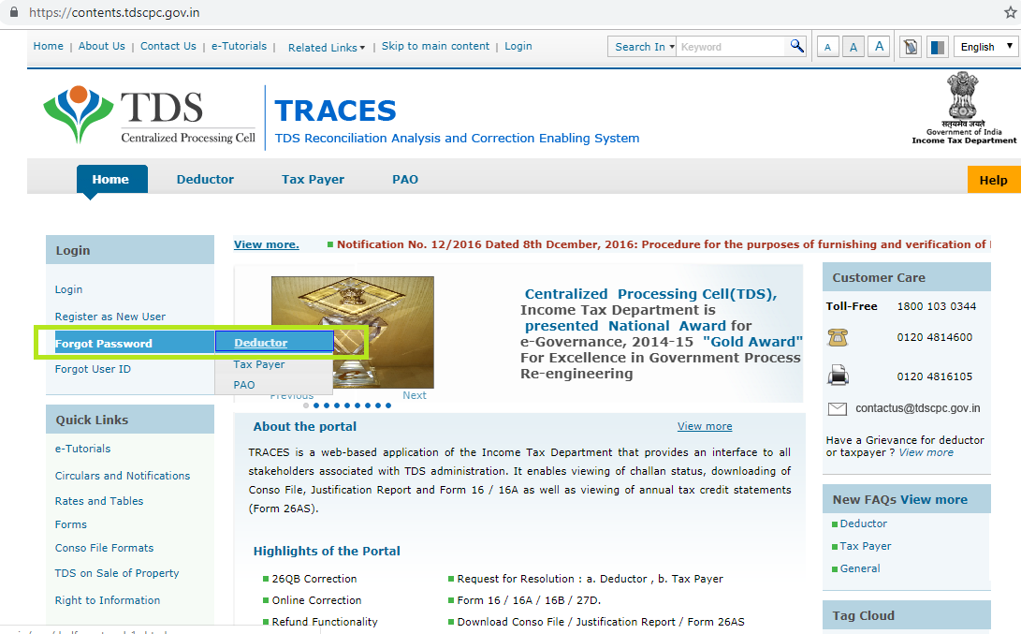Open the English language dropdown
This screenshot has width=1021, height=634.
click(x=985, y=47)
